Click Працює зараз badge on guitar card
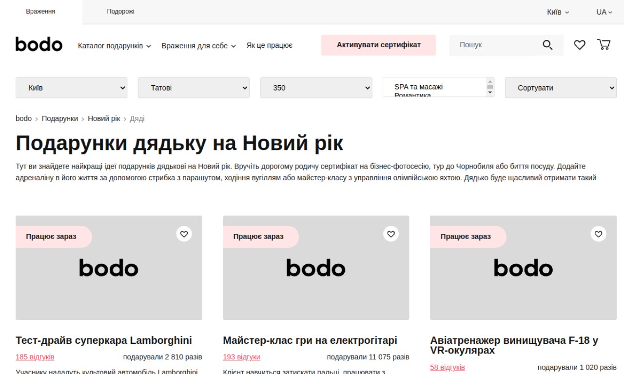 [261, 237]
